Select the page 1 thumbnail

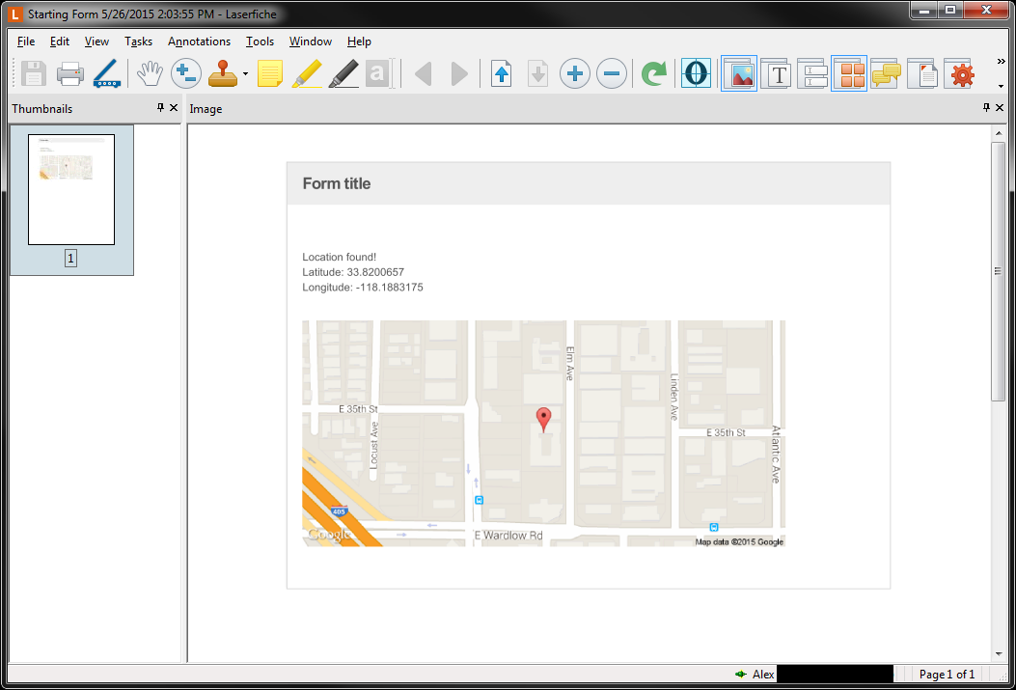coord(71,190)
